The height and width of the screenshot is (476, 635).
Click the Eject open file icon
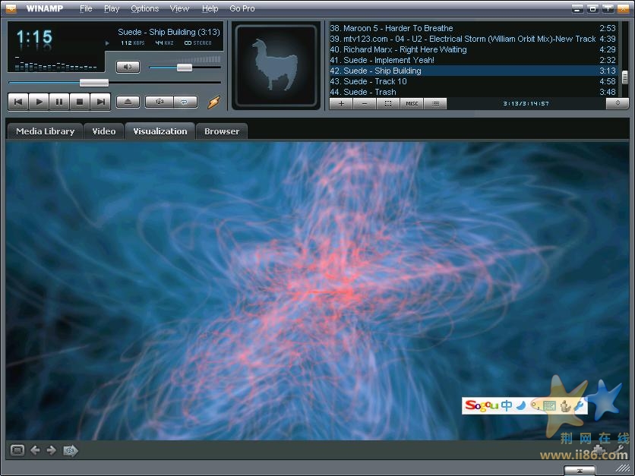click(128, 101)
